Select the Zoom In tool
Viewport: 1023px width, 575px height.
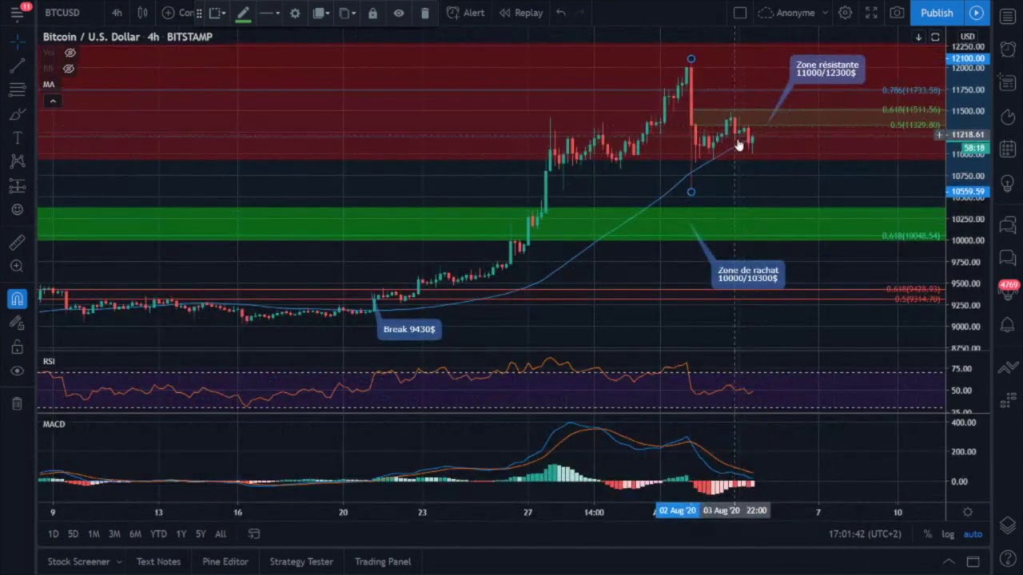(x=18, y=266)
